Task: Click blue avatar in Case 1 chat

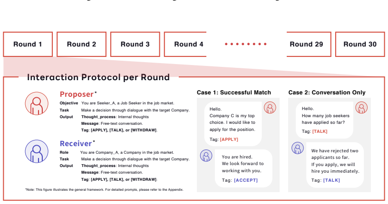Action: [206, 156]
